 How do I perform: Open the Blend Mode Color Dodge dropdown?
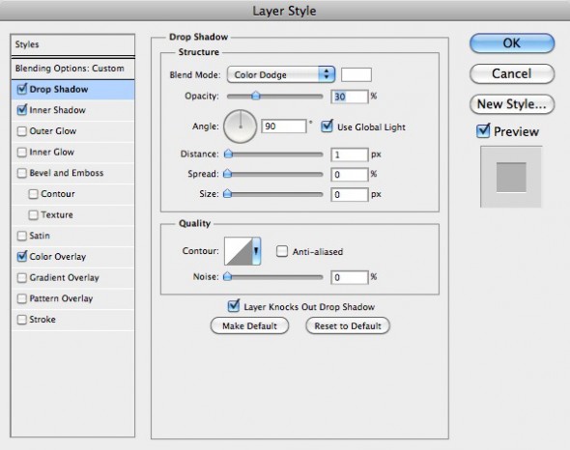point(280,74)
